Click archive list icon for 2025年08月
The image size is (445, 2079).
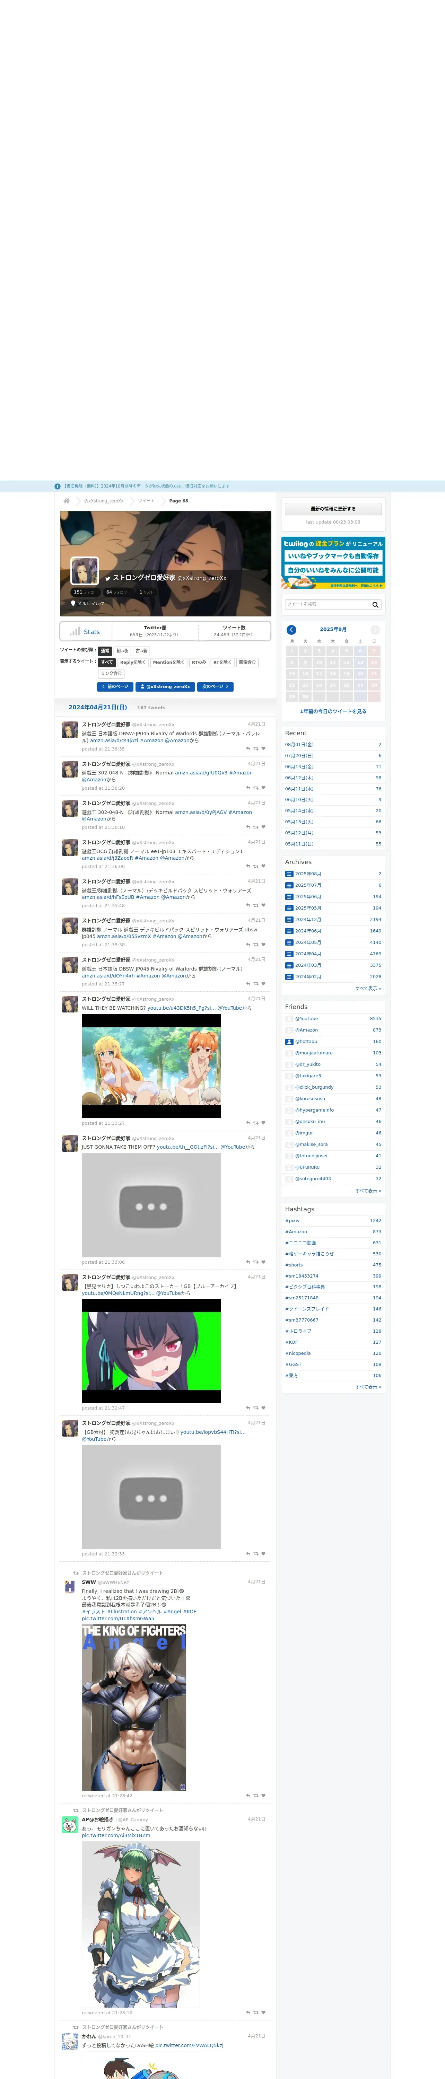289,874
